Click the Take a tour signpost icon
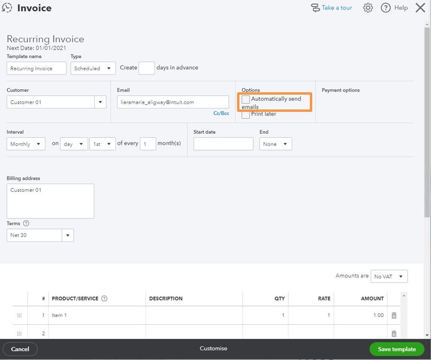This screenshot has width=431, height=360. pos(315,8)
